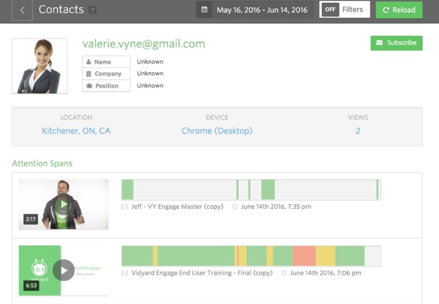Subscribe to this contact
Image resolution: width=439 pixels, height=304 pixels.
click(396, 43)
